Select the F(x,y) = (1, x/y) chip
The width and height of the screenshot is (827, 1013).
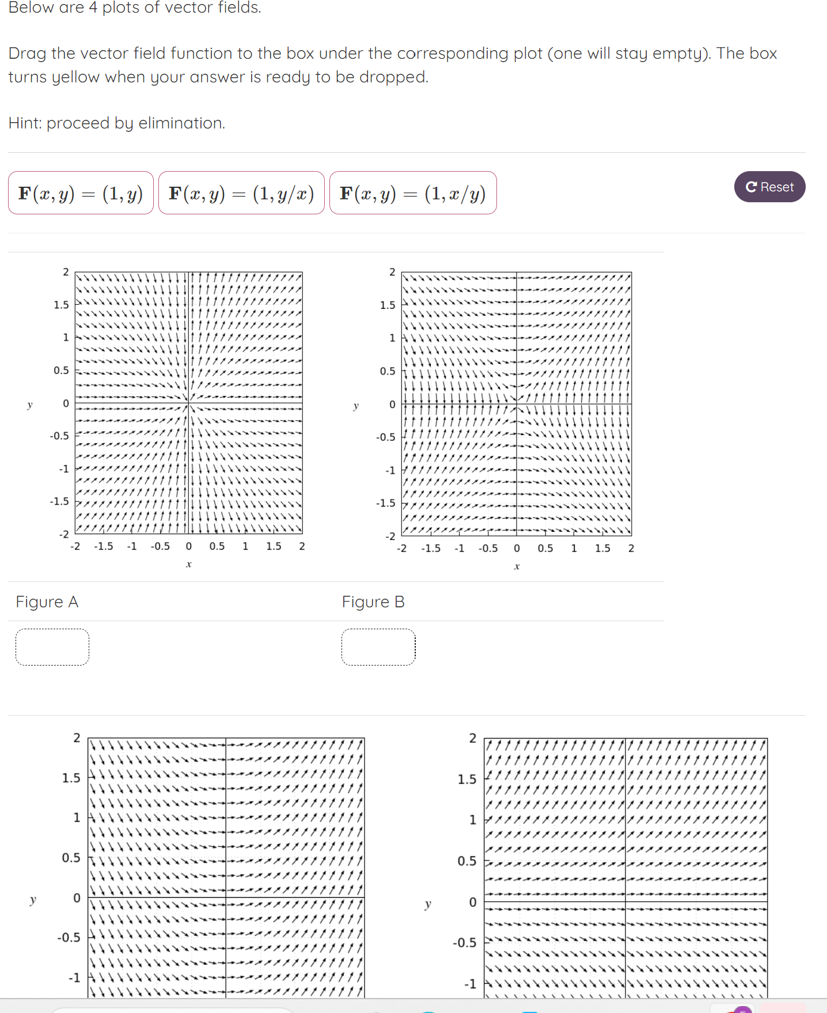[413, 193]
